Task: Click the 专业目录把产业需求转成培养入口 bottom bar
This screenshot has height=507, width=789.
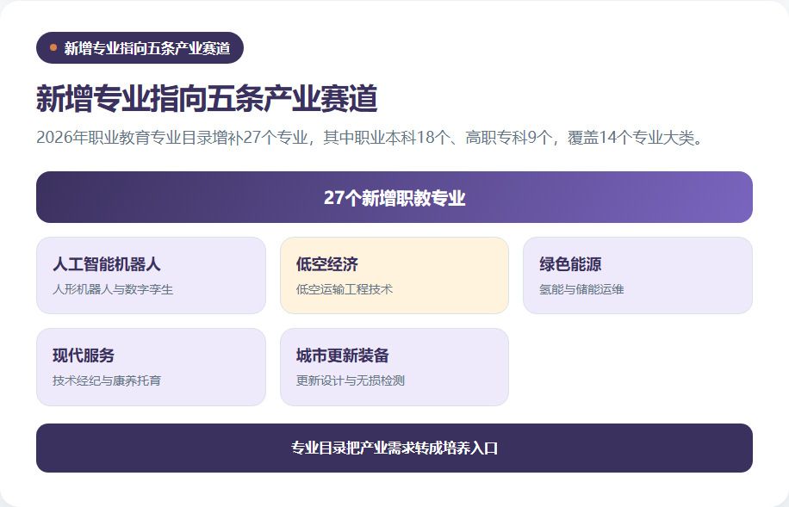Action: [x=394, y=448]
